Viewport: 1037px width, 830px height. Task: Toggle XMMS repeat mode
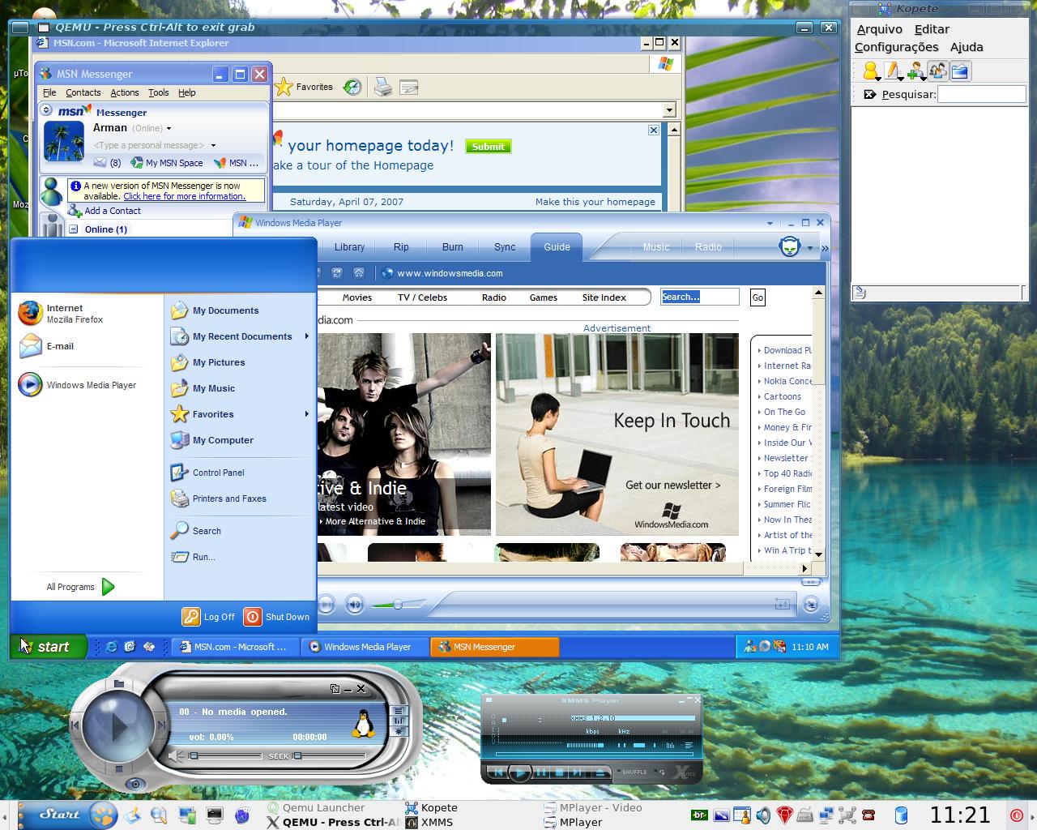661,772
